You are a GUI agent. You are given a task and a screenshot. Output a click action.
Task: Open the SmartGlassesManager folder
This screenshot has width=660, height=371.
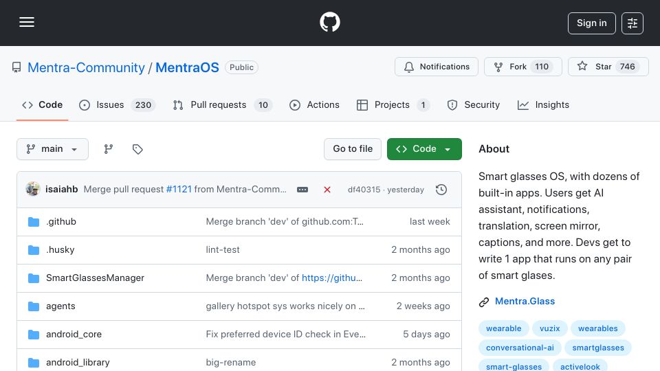coord(95,278)
